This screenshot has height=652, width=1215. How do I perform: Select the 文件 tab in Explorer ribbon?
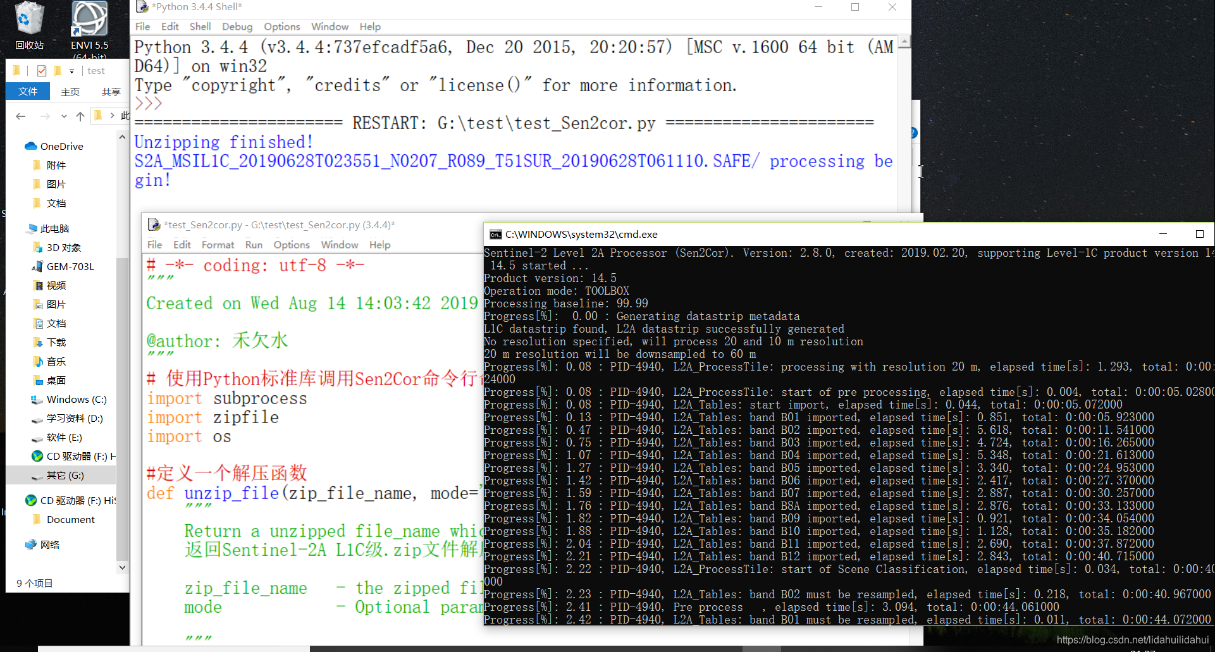tap(28, 92)
